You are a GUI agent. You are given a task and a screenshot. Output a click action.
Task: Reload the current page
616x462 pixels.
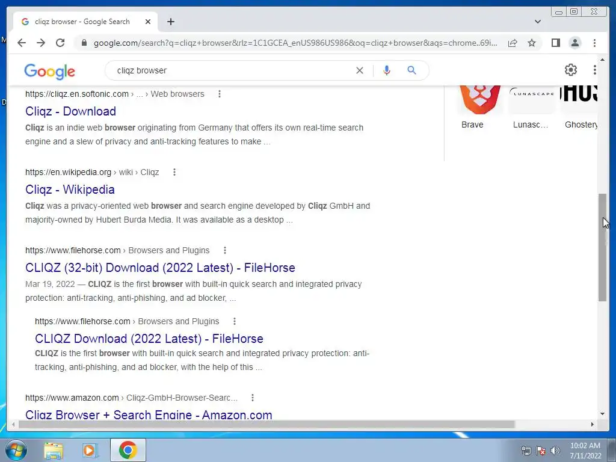[60, 43]
